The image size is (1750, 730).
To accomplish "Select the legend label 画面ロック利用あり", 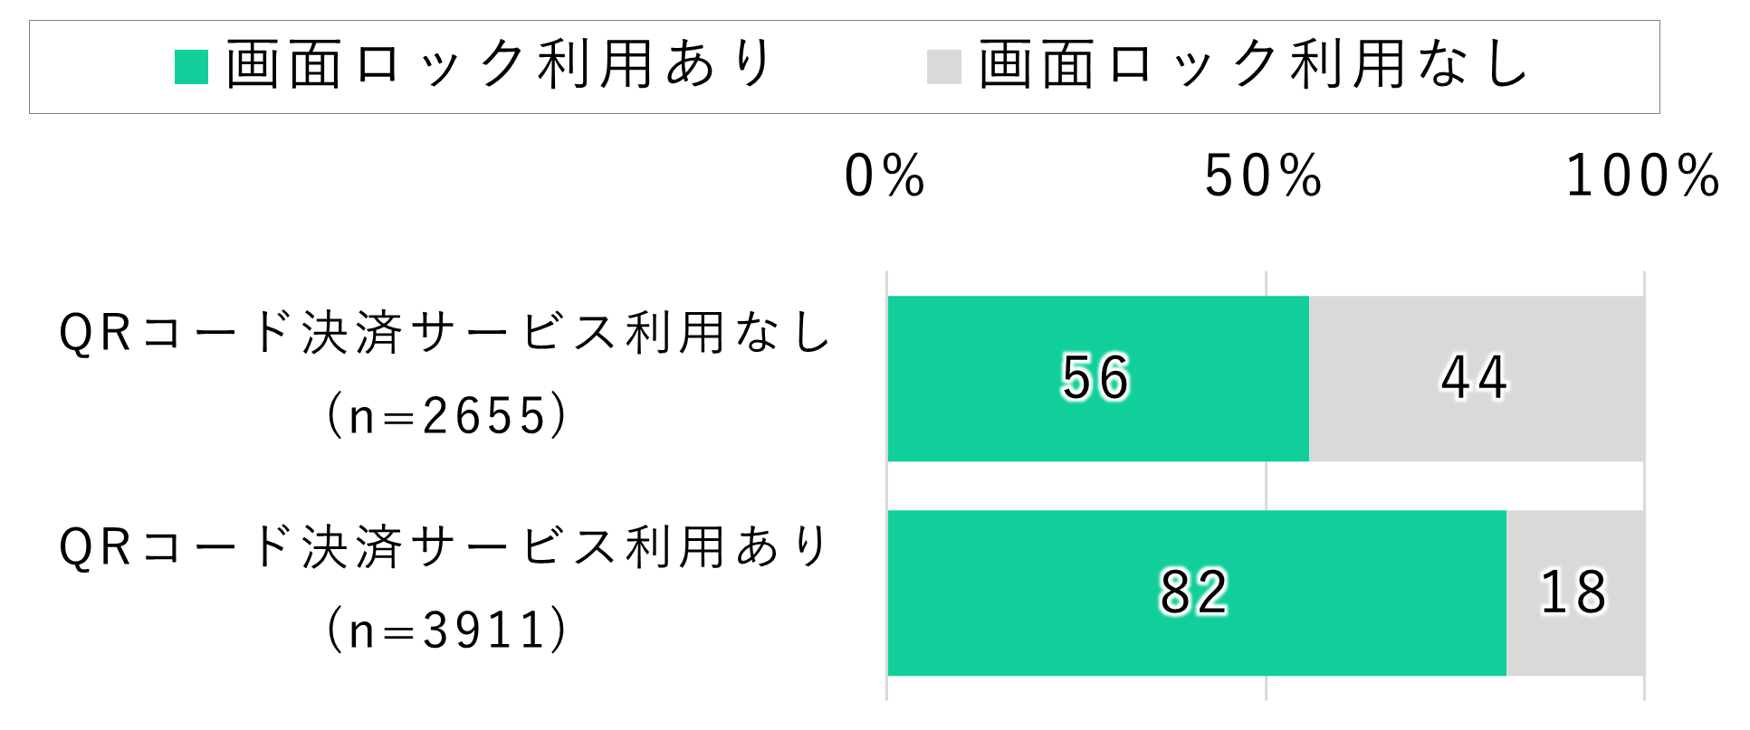I will tap(500, 65).
